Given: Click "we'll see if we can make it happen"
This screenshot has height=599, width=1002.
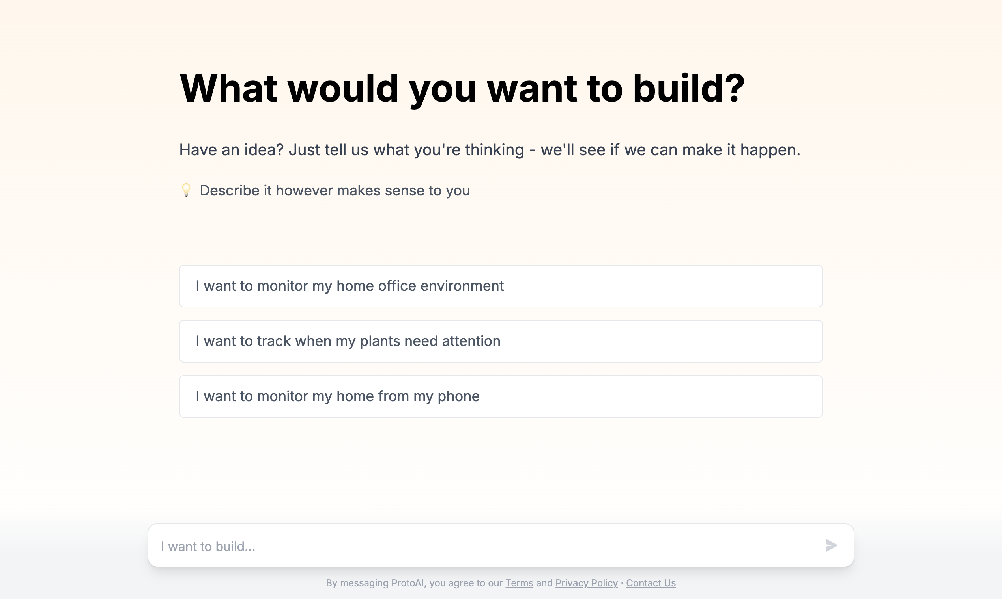Looking at the screenshot, I should click(671, 150).
